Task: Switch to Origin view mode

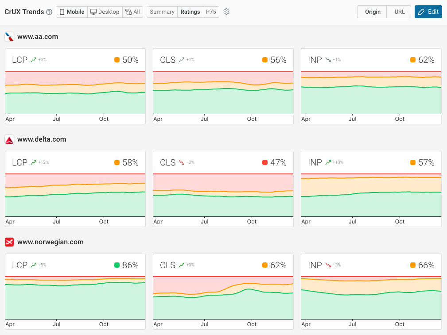Action: tap(373, 12)
